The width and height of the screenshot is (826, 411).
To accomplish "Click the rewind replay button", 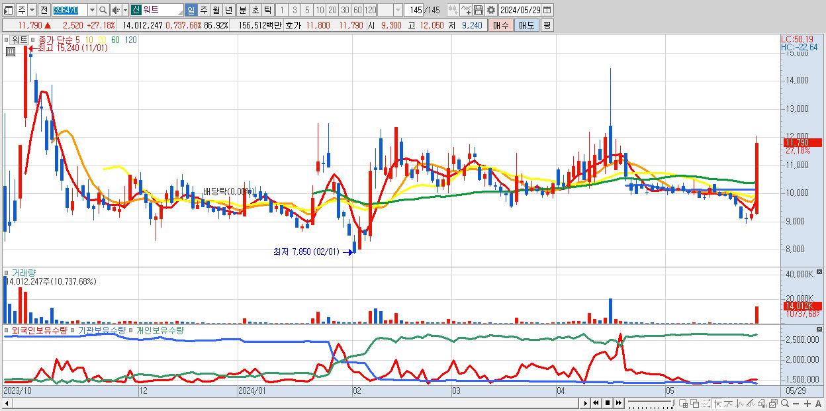I will pos(596,403).
